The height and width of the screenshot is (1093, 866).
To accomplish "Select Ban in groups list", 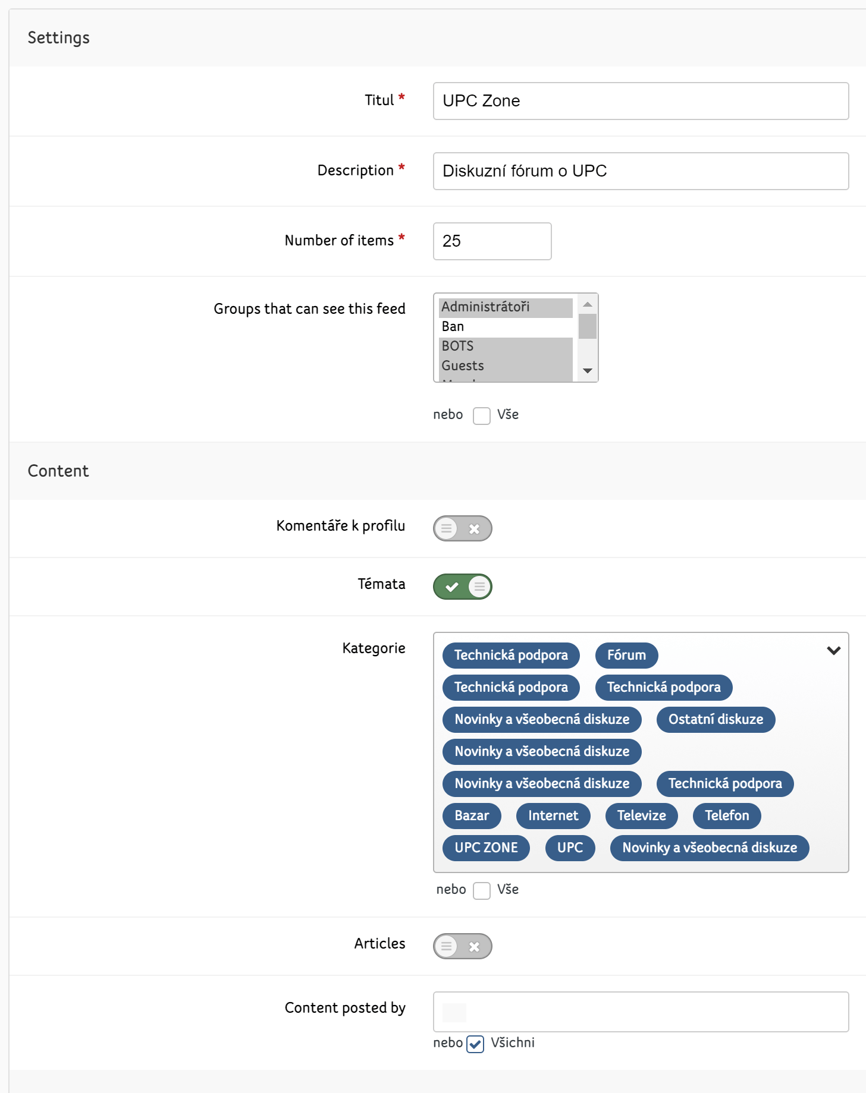I will tap(506, 327).
